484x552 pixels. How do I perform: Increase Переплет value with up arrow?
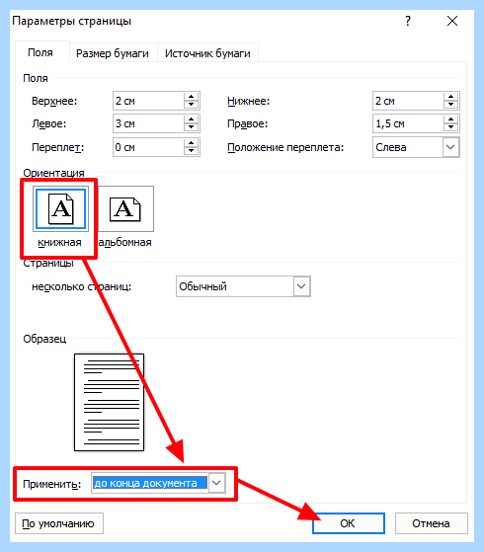click(191, 143)
